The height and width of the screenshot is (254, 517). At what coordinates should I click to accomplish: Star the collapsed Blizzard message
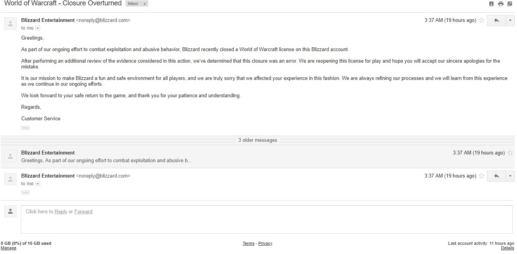coord(510,153)
